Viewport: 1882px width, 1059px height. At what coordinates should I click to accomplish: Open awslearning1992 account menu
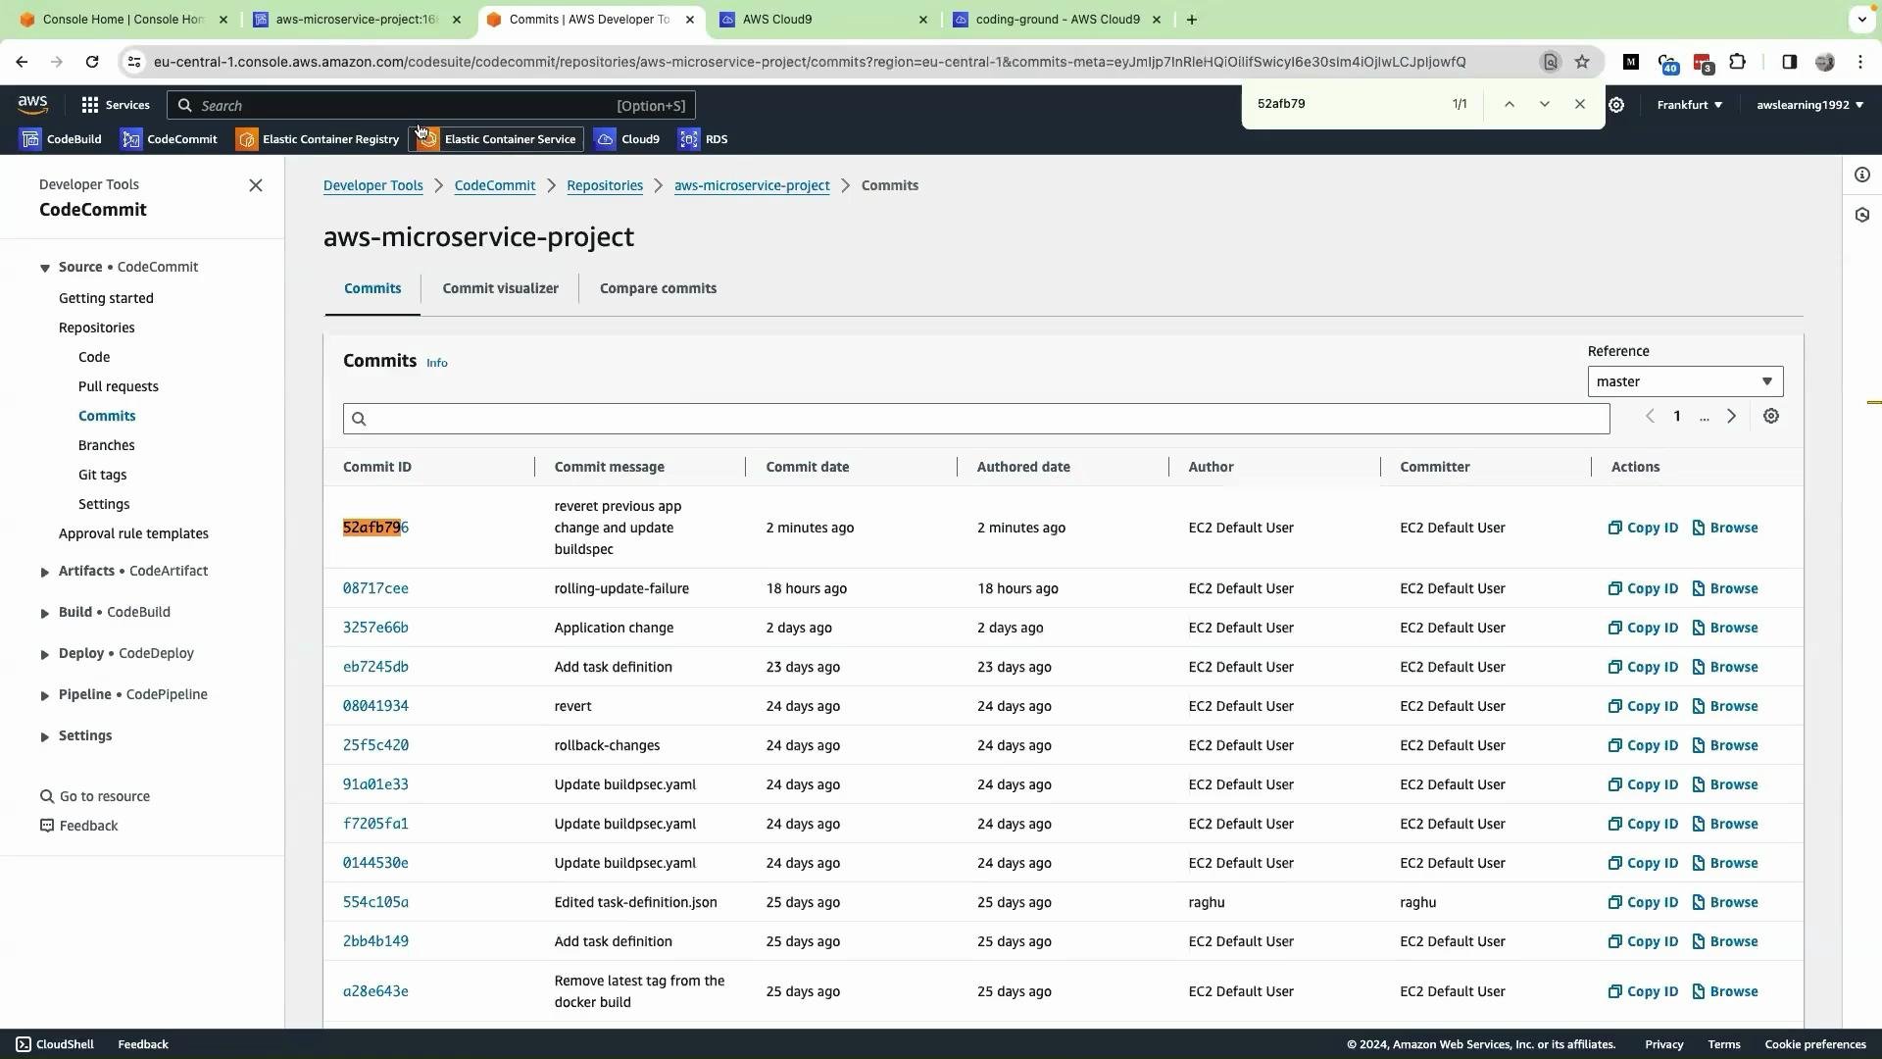[x=1809, y=105]
